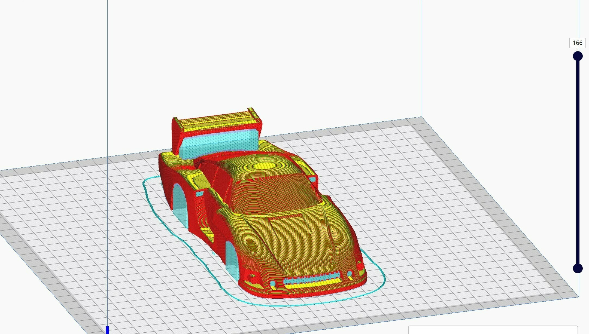Click the lower layer slider handle
The image size is (589, 334).
point(578,268)
